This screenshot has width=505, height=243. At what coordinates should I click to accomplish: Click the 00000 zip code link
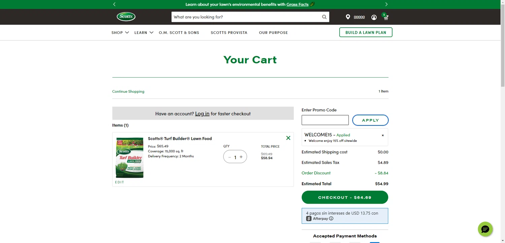click(359, 17)
